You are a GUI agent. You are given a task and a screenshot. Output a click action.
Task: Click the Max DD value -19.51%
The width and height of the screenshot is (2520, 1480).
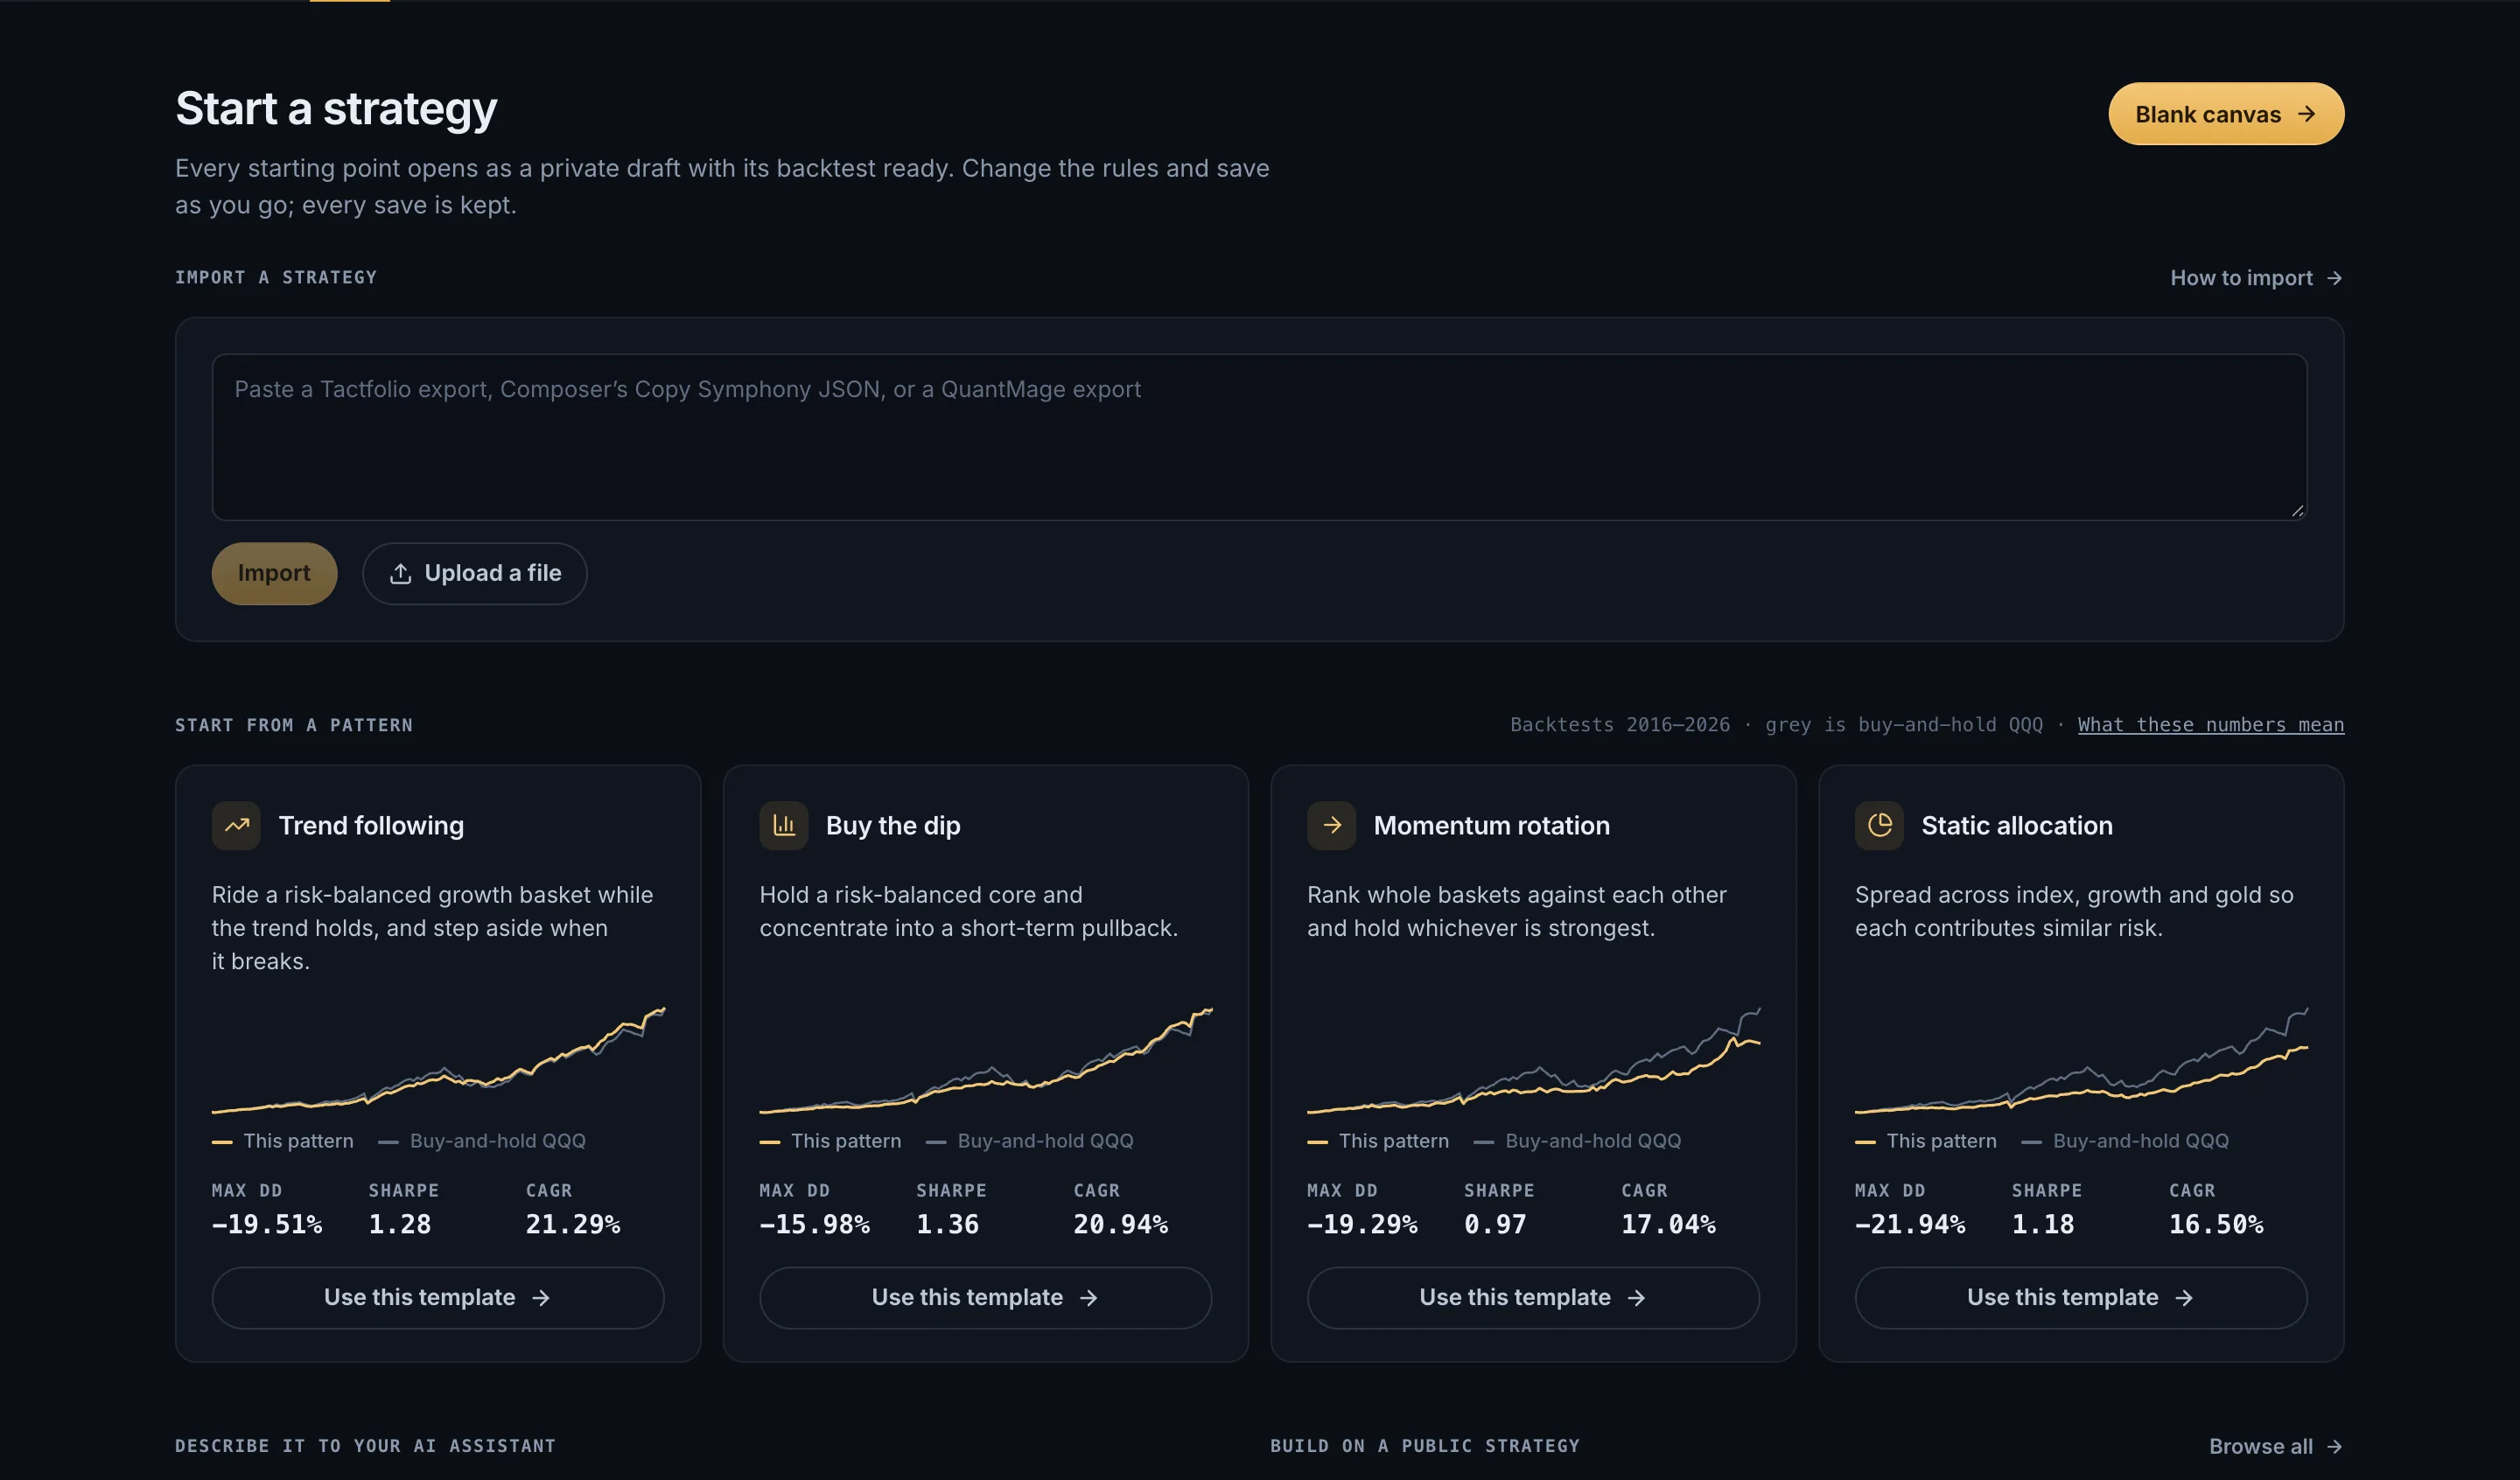coord(267,1224)
